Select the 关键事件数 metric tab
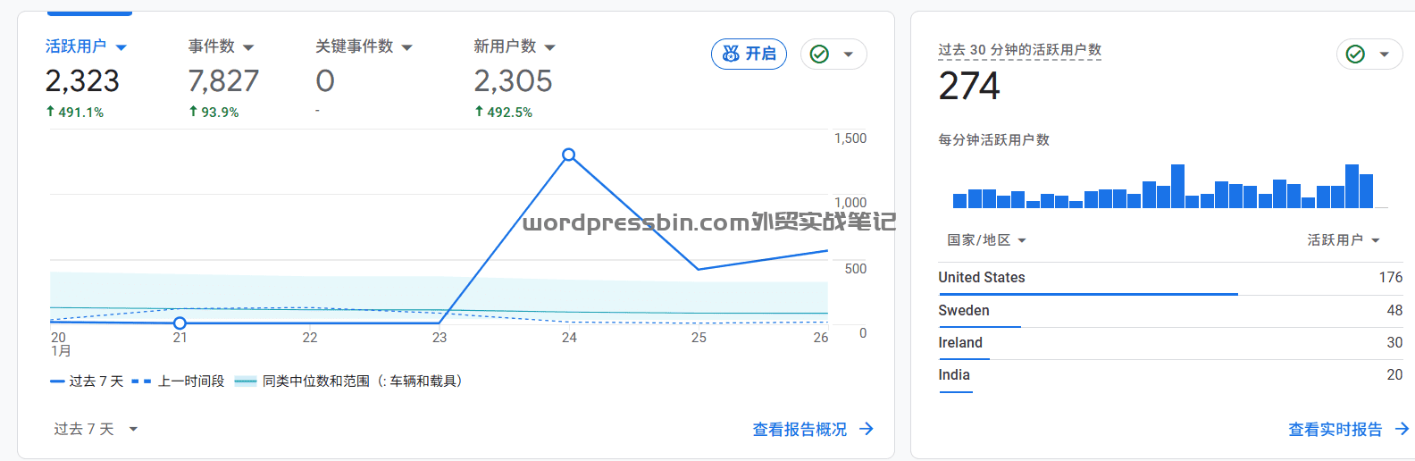Viewport: 1415px width, 461px height. click(364, 46)
